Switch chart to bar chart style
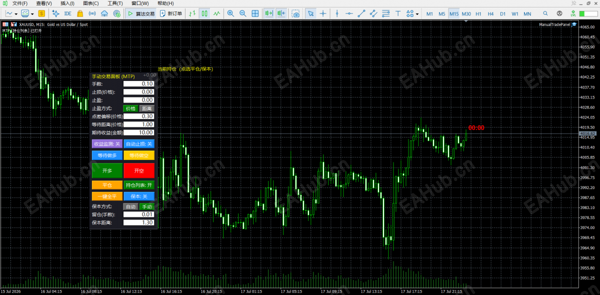 click(192, 13)
